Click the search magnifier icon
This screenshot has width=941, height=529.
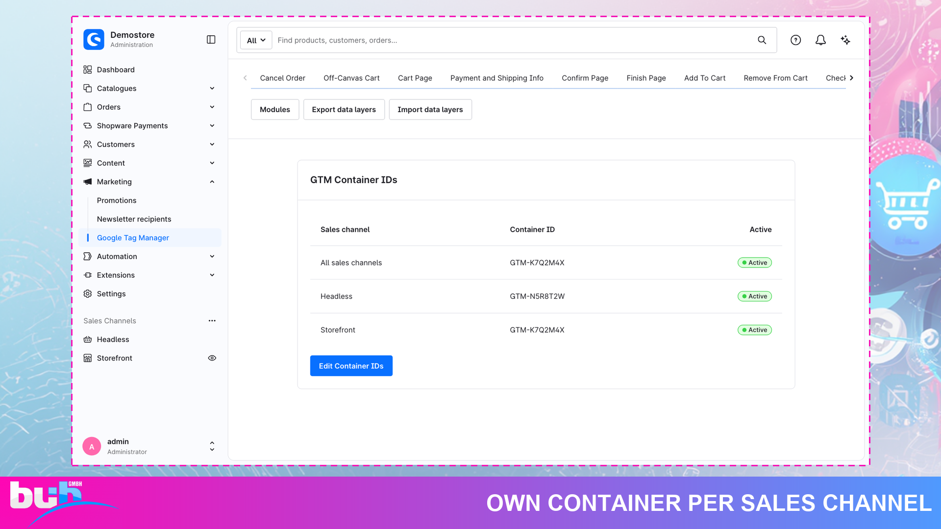762,40
